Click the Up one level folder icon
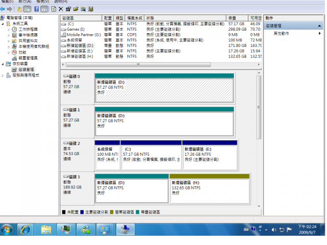The image size is (327, 245). click(x=19, y=9)
